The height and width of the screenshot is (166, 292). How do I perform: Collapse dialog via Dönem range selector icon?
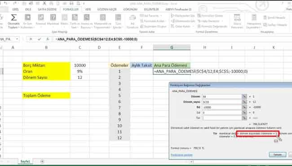click(244, 96)
